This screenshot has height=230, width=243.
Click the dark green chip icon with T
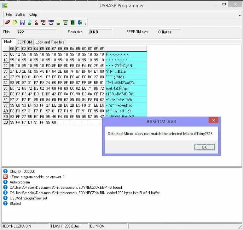[72, 22]
